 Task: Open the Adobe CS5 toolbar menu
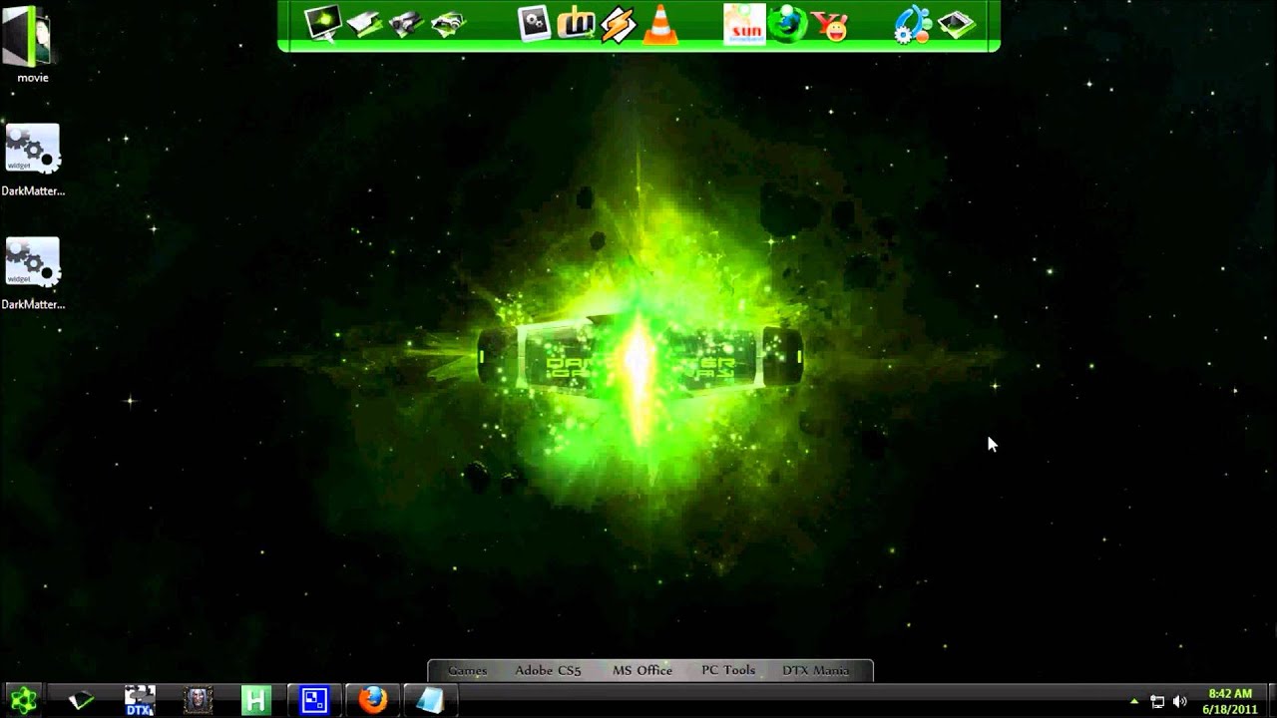(548, 670)
